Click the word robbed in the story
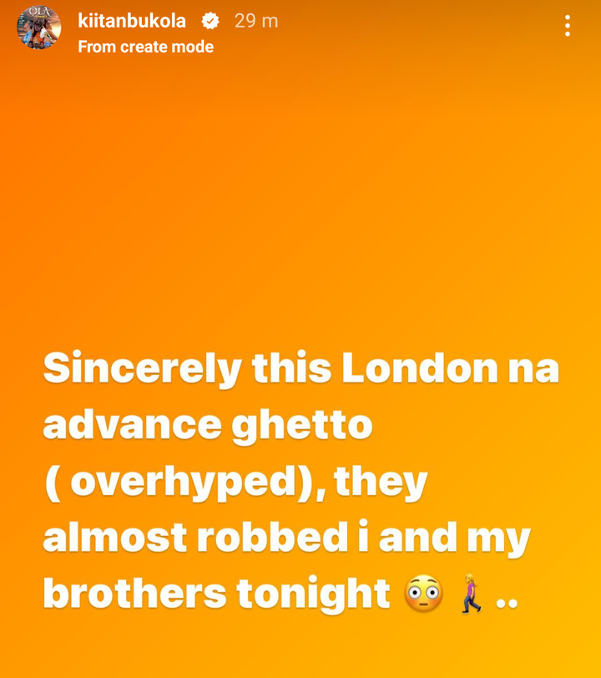This screenshot has height=678, width=601. coord(273,538)
